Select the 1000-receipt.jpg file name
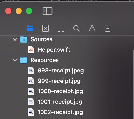134x119 pixels. pyautogui.click(x=60, y=91)
